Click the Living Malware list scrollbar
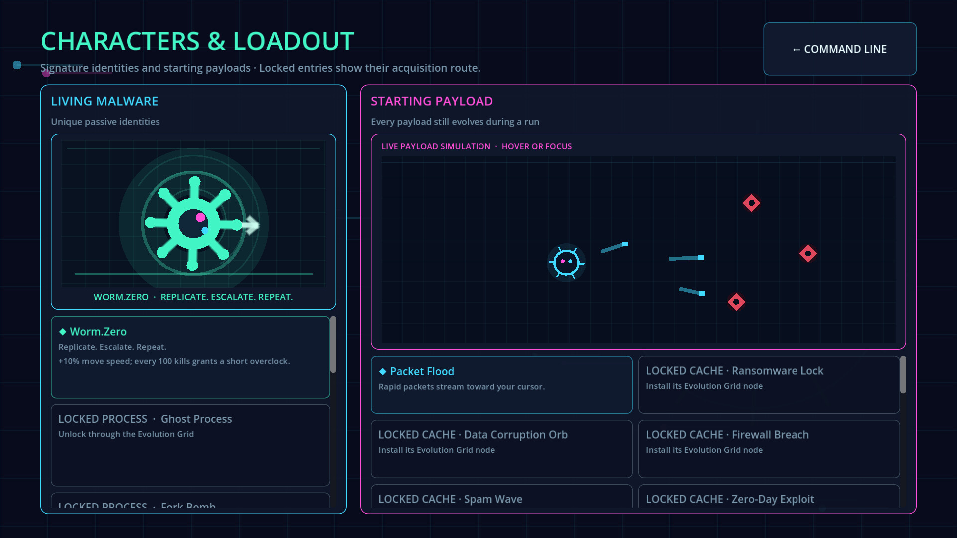The height and width of the screenshot is (538, 957). tap(333, 345)
